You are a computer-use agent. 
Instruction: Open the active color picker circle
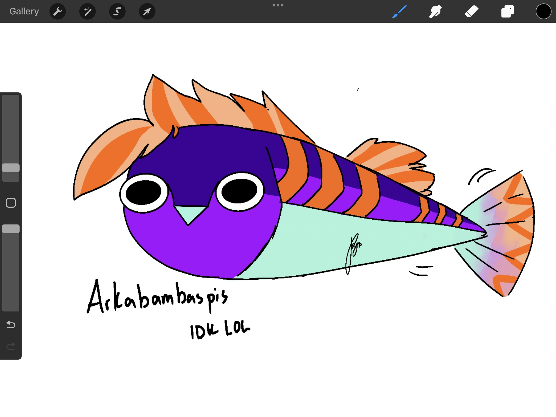tap(543, 11)
